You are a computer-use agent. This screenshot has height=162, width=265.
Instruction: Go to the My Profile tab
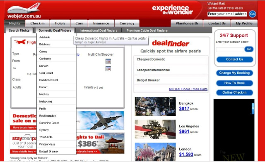[244, 23]
